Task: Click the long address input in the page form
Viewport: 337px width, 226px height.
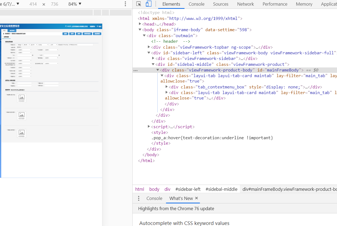Action: click(76, 45)
